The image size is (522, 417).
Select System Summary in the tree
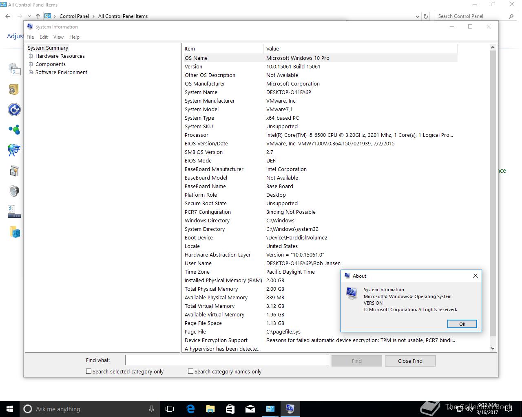(x=48, y=48)
